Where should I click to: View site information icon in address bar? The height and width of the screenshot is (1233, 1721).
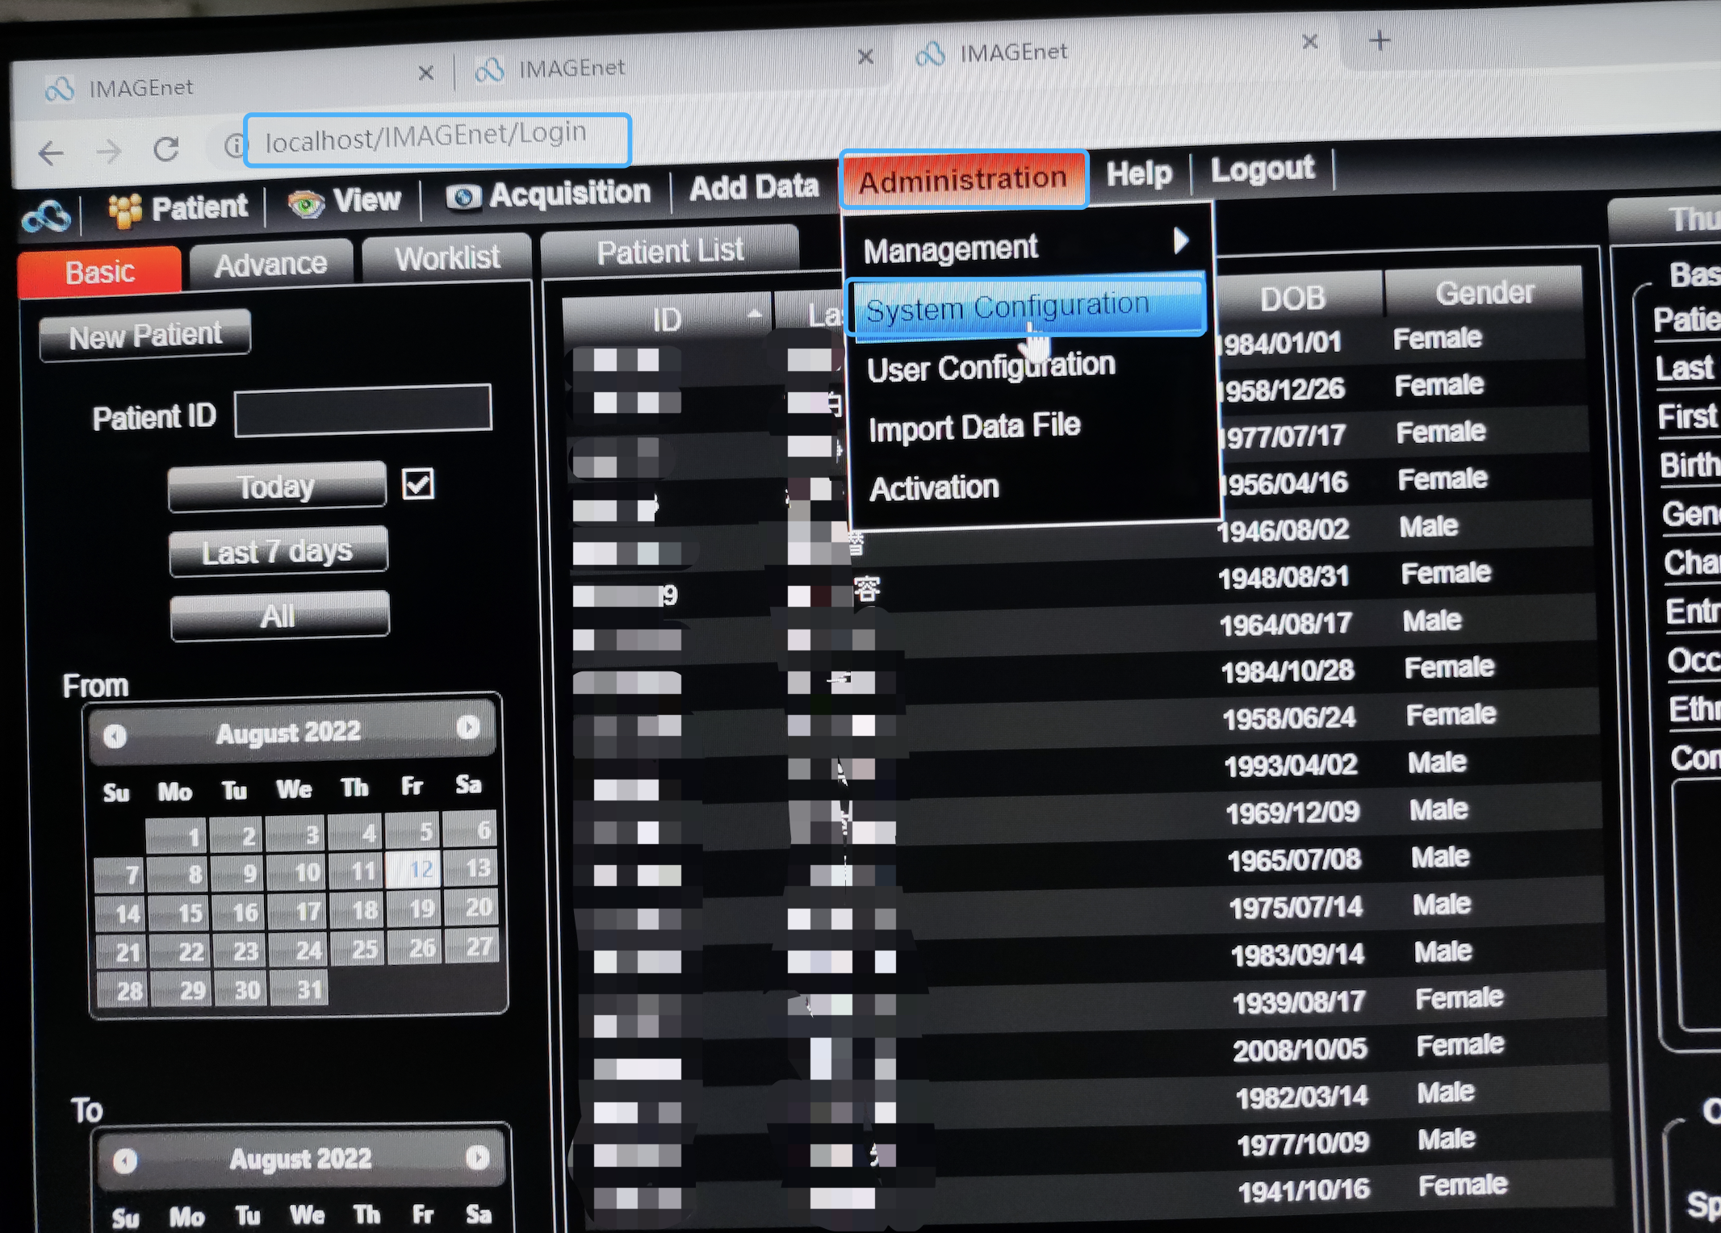point(234,145)
